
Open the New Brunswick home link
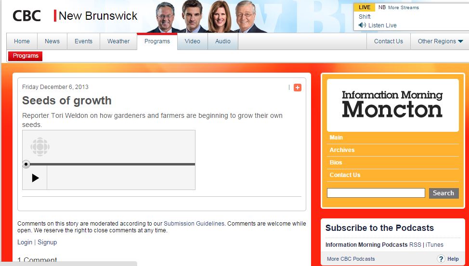point(98,16)
